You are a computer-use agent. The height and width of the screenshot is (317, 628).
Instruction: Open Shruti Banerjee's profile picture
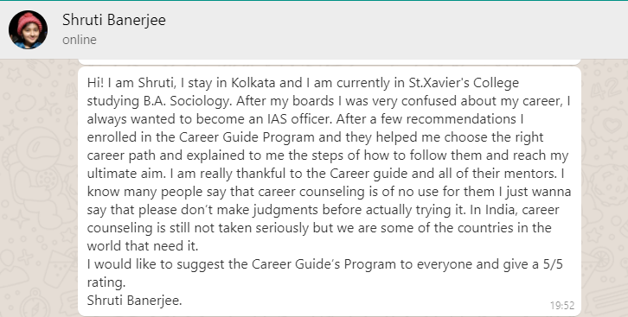coord(28,30)
